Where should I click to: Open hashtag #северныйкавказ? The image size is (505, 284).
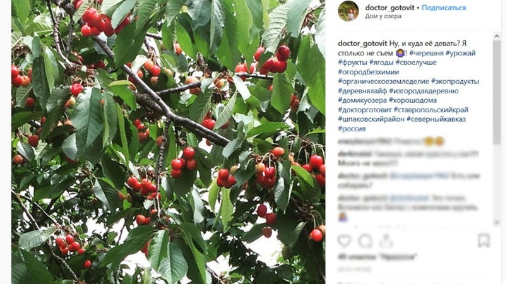[436, 119]
